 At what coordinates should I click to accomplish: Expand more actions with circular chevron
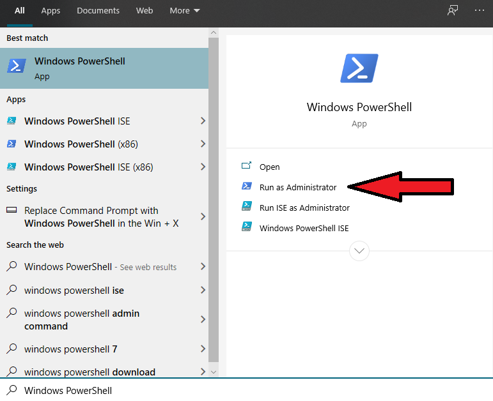pos(359,251)
